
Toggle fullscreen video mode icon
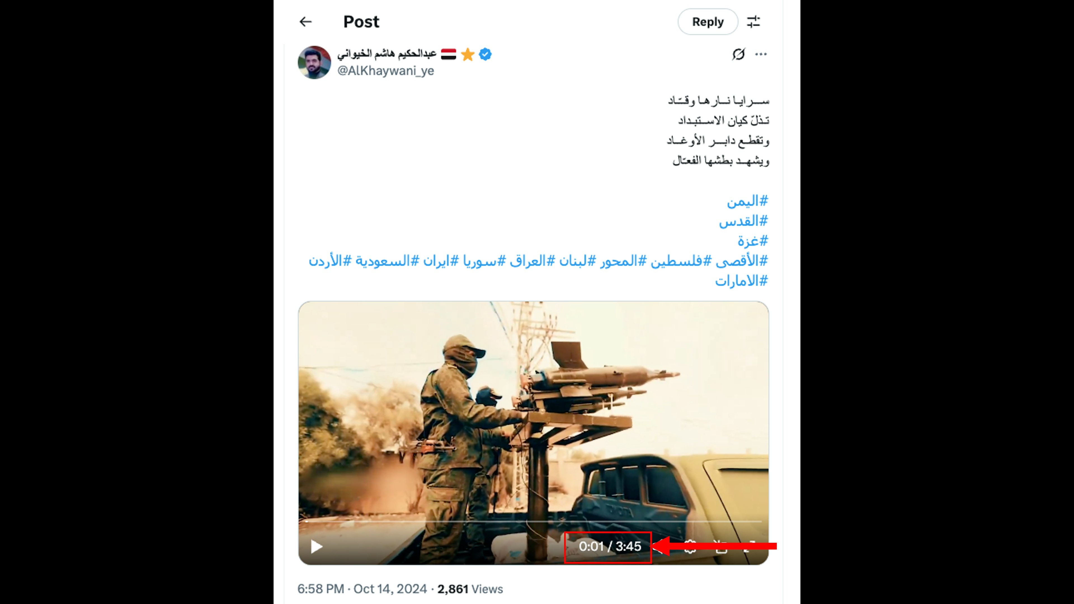click(x=750, y=546)
